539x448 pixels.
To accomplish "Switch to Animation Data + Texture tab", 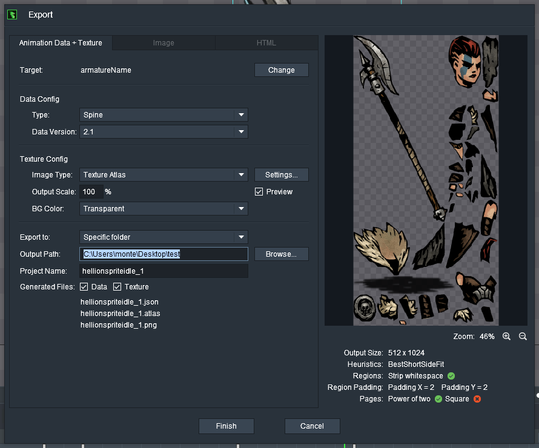I will [x=61, y=43].
